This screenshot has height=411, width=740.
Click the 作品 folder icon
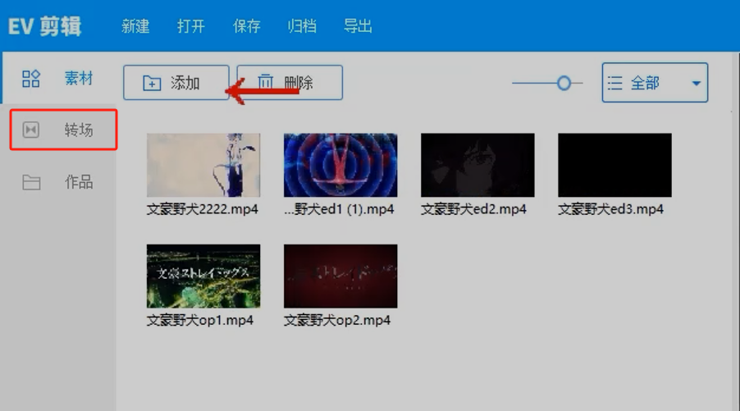point(31,182)
